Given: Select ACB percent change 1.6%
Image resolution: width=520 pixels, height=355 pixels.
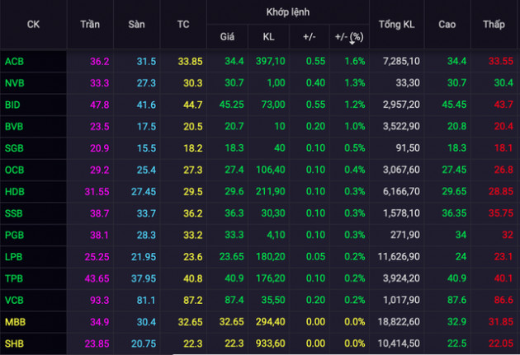Looking at the screenshot, I should pos(355,61).
